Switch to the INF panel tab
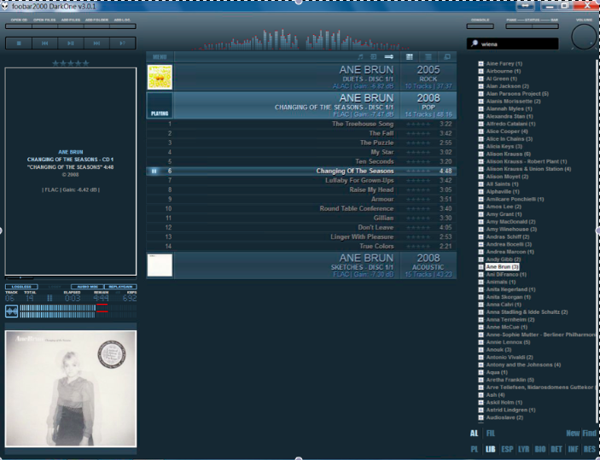 click(x=574, y=449)
